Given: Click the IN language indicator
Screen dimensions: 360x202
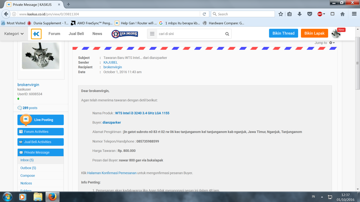Looking at the screenshot, I should tap(313, 197).
